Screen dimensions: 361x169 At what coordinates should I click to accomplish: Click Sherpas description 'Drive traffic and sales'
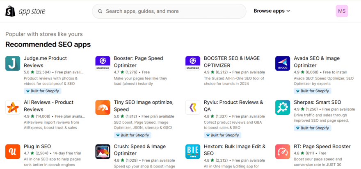coord(321,118)
